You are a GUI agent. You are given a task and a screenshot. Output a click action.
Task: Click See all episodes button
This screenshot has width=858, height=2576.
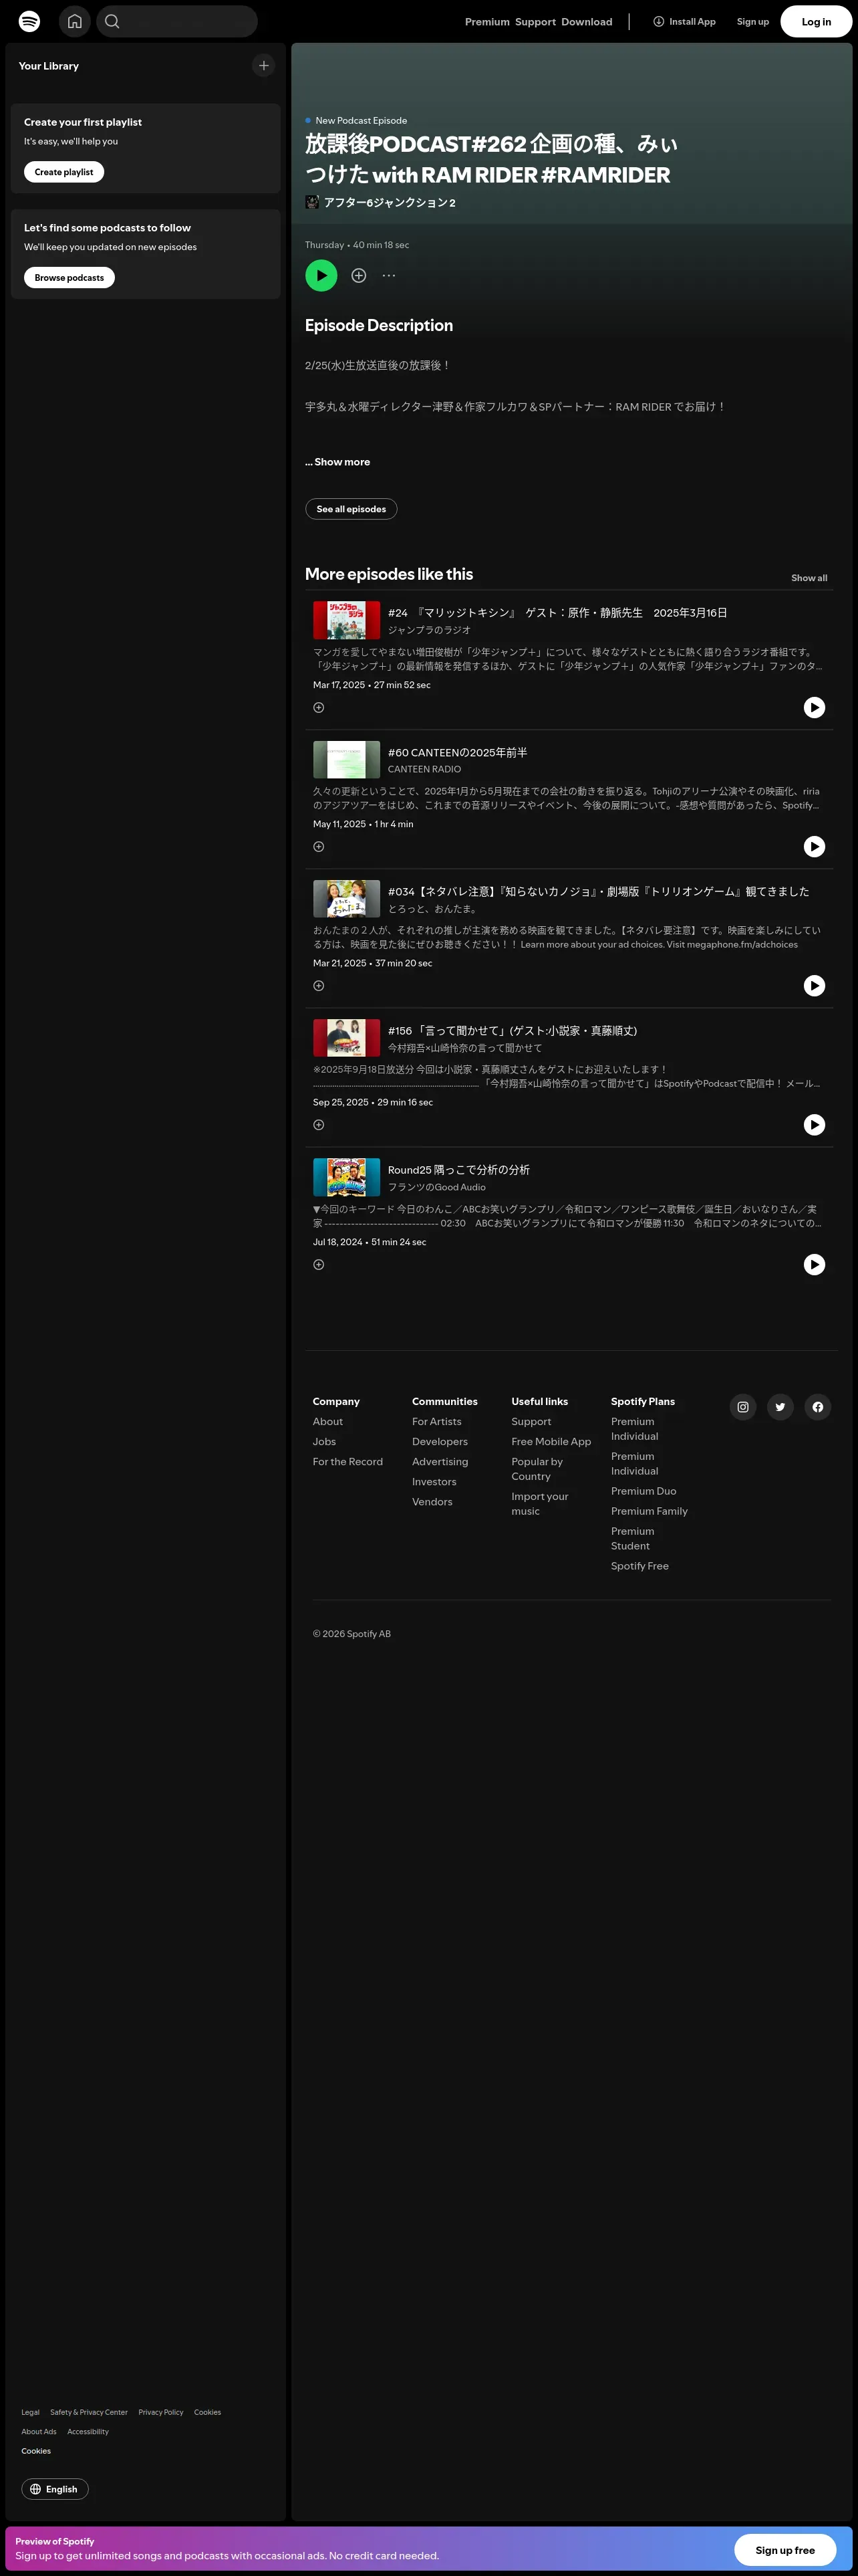(x=351, y=509)
